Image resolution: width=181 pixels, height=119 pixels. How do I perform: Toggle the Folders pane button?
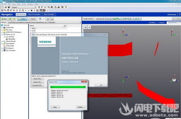pos(22,19)
